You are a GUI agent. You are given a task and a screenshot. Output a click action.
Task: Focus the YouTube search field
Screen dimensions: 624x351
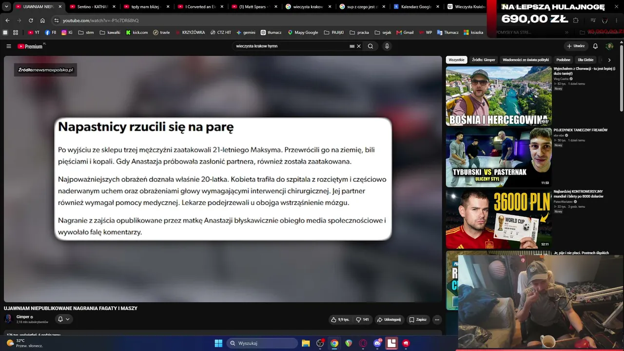coord(291,46)
